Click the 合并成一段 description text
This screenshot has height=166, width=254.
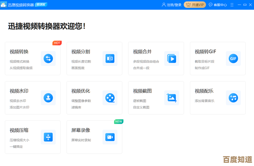(x=141, y=68)
